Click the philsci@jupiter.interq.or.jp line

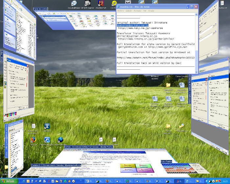137,36
